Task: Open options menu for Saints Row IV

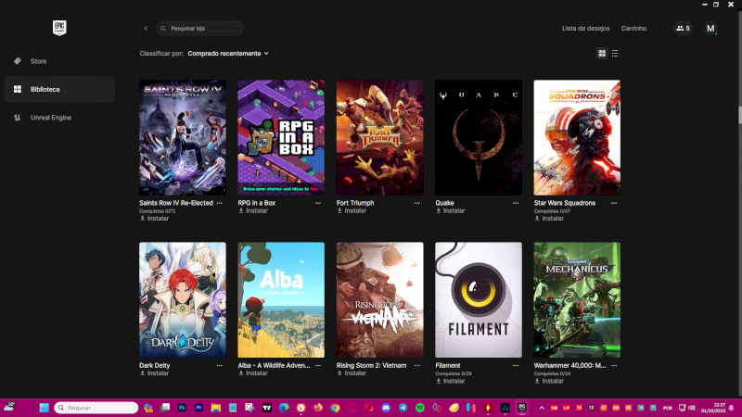Action: pyautogui.click(x=220, y=203)
